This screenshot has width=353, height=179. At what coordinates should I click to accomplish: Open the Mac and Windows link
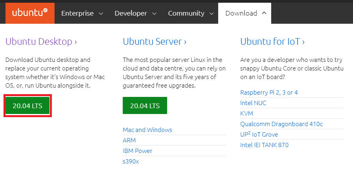pyautogui.click(x=147, y=130)
